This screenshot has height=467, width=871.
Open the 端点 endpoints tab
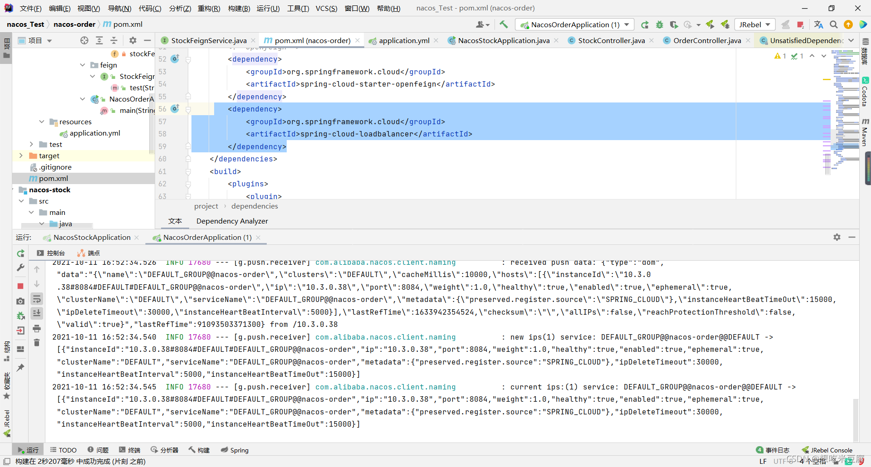click(x=89, y=253)
